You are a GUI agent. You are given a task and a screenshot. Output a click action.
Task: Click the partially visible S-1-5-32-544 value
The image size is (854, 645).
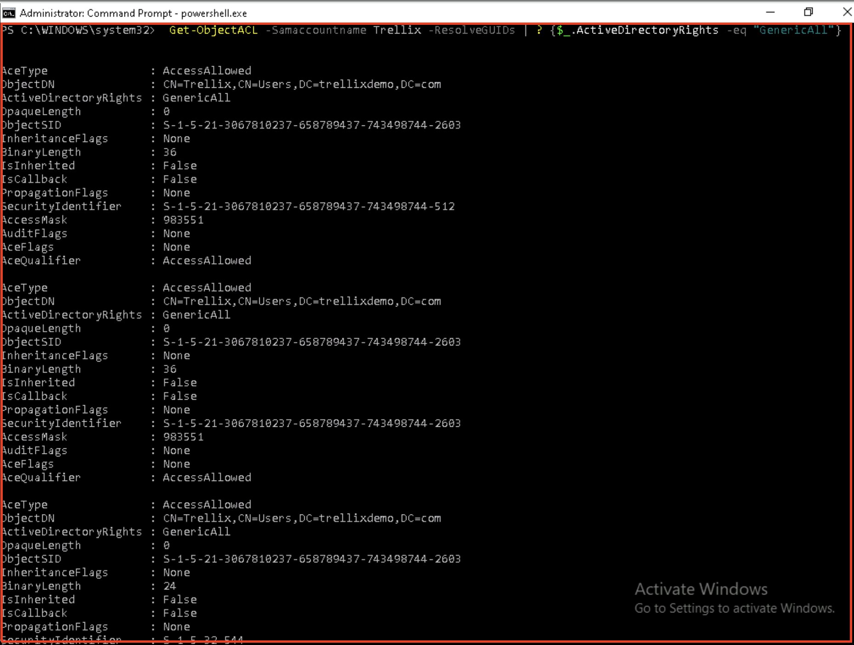[x=203, y=638]
